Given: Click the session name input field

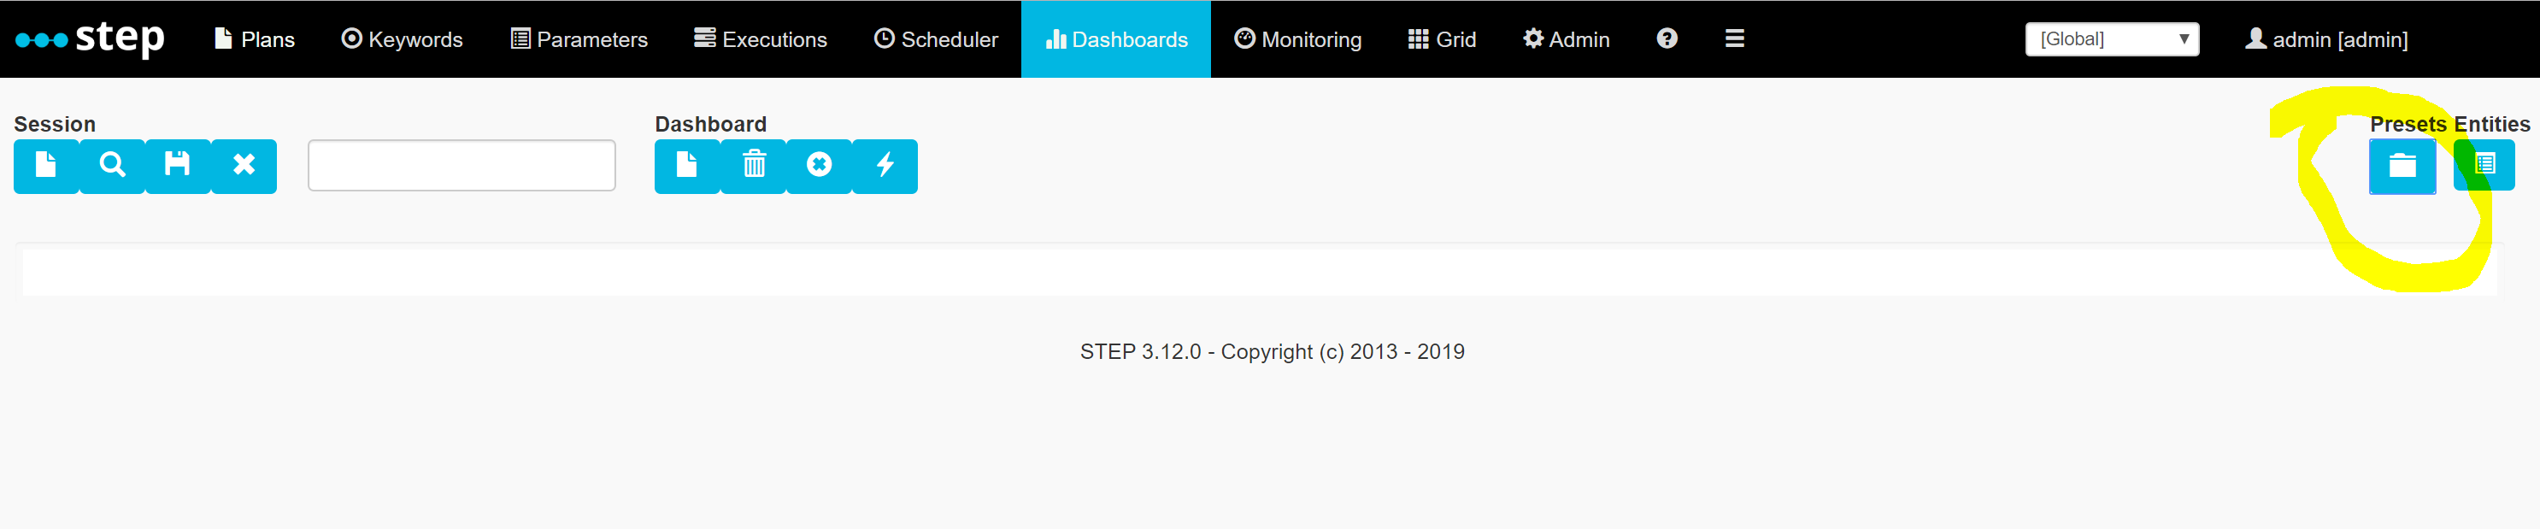Looking at the screenshot, I should (462, 166).
